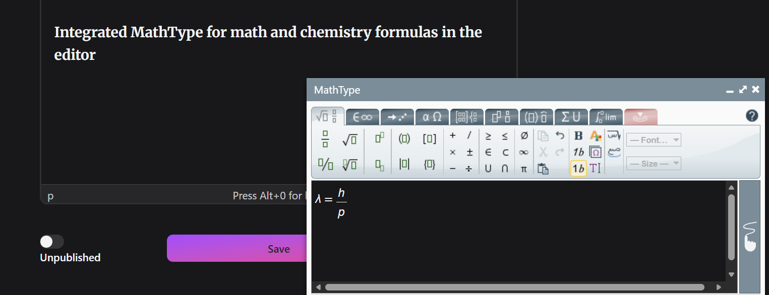Switch to the symbols tab with infinity
This screenshot has height=295, width=769.
[x=363, y=117]
